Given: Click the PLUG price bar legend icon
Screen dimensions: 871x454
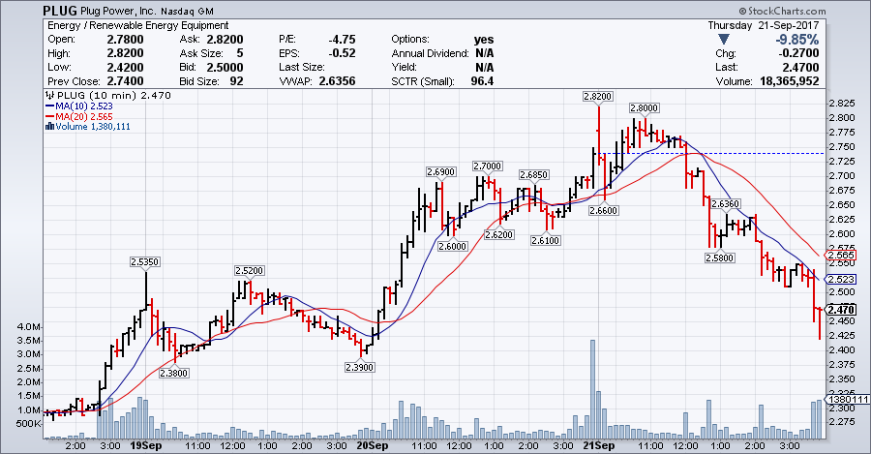Looking at the screenshot, I should 49,96.
